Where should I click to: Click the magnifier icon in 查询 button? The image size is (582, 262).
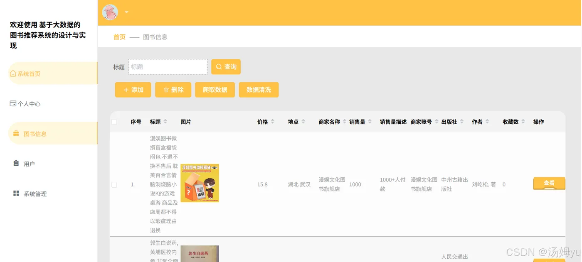[219, 67]
